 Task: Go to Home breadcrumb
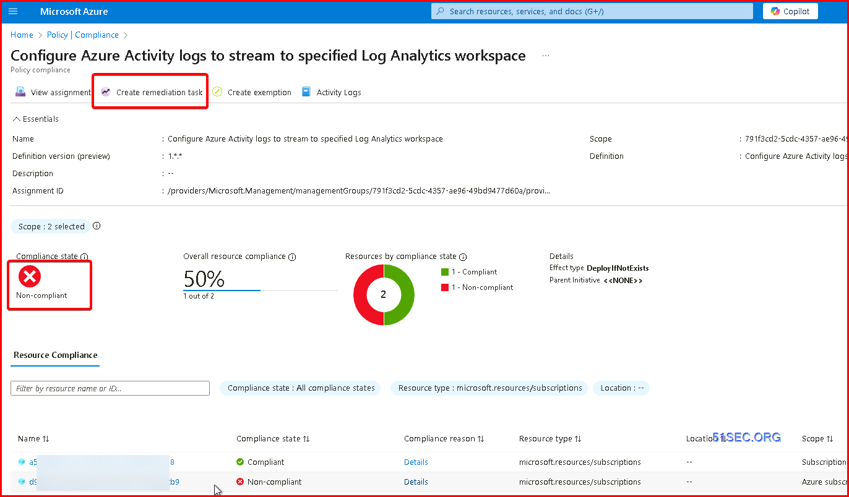[22, 35]
